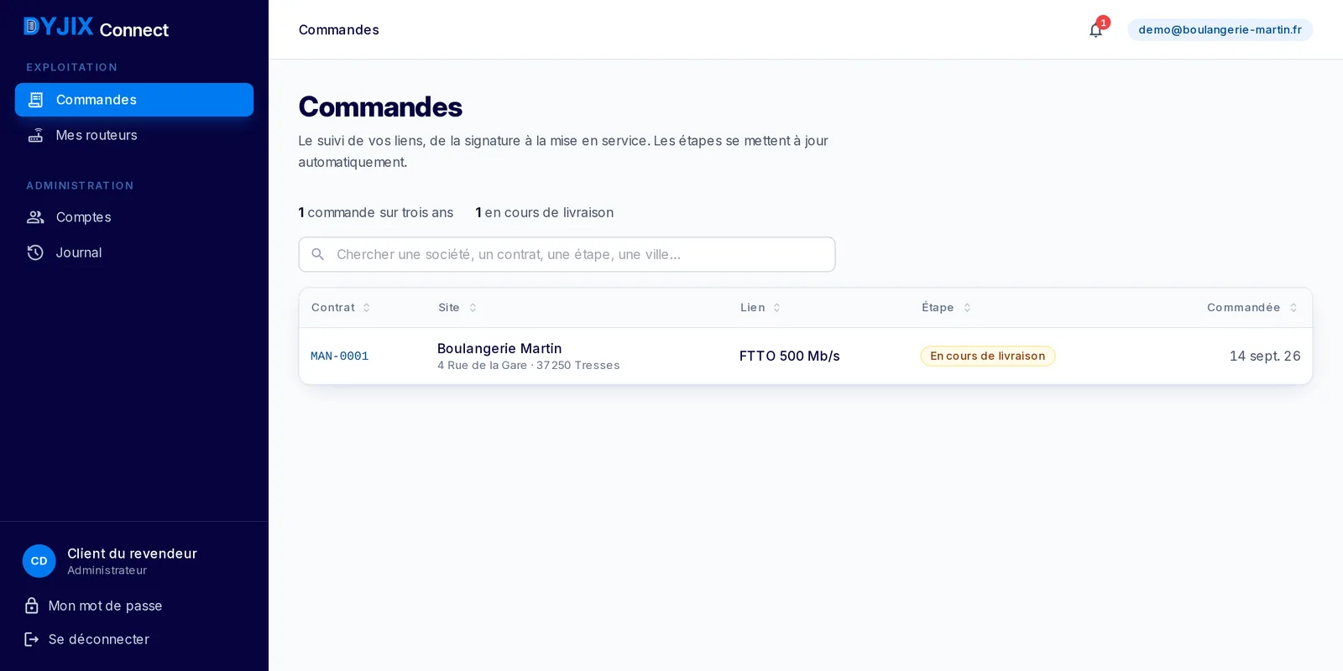This screenshot has height=671, width=1343.
Task: Open the Comptes menu item
Action: click(134, 217)
